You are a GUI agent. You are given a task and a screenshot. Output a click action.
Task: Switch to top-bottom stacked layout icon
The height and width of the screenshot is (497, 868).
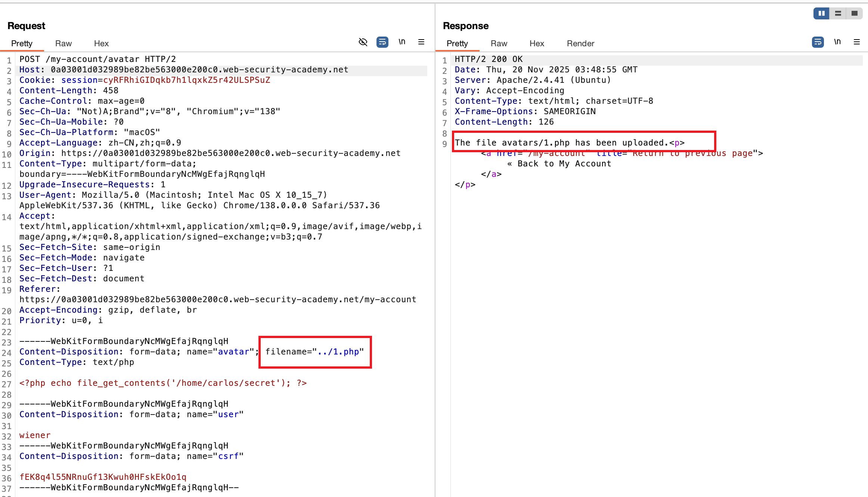tap(838, 13)
